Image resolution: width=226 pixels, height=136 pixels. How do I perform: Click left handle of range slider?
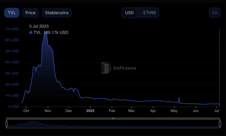(x=6, y=124)
